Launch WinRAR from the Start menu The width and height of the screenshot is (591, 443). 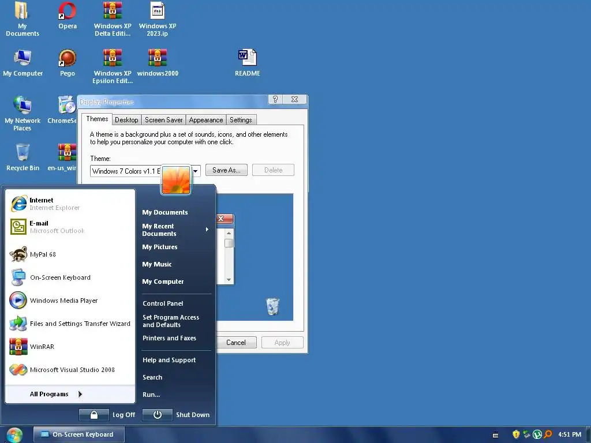[70, 347]
